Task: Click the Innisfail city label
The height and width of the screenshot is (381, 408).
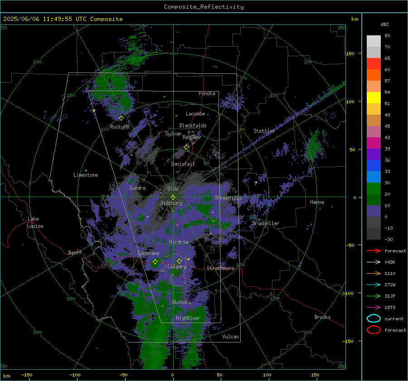Action: tap(183, 164)
